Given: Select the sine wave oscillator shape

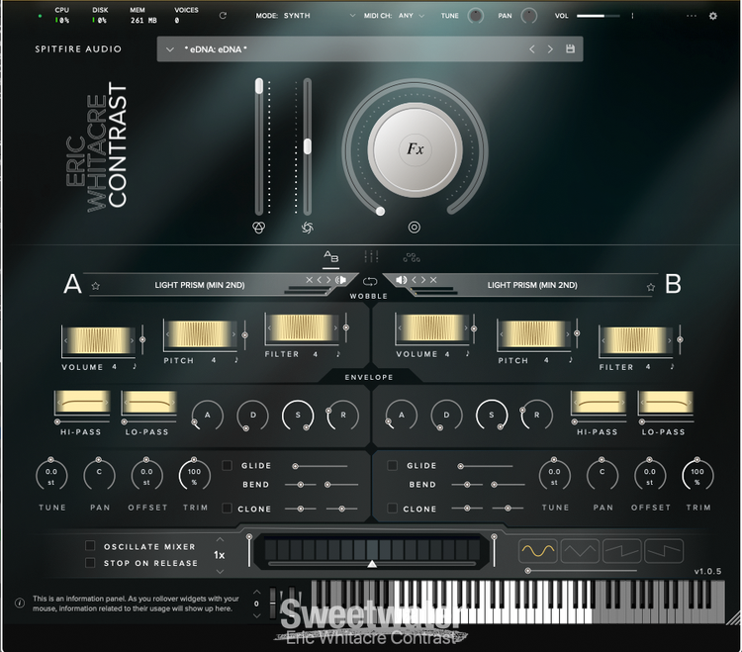Looking at the screenshot, I should (x=538, y=551).
